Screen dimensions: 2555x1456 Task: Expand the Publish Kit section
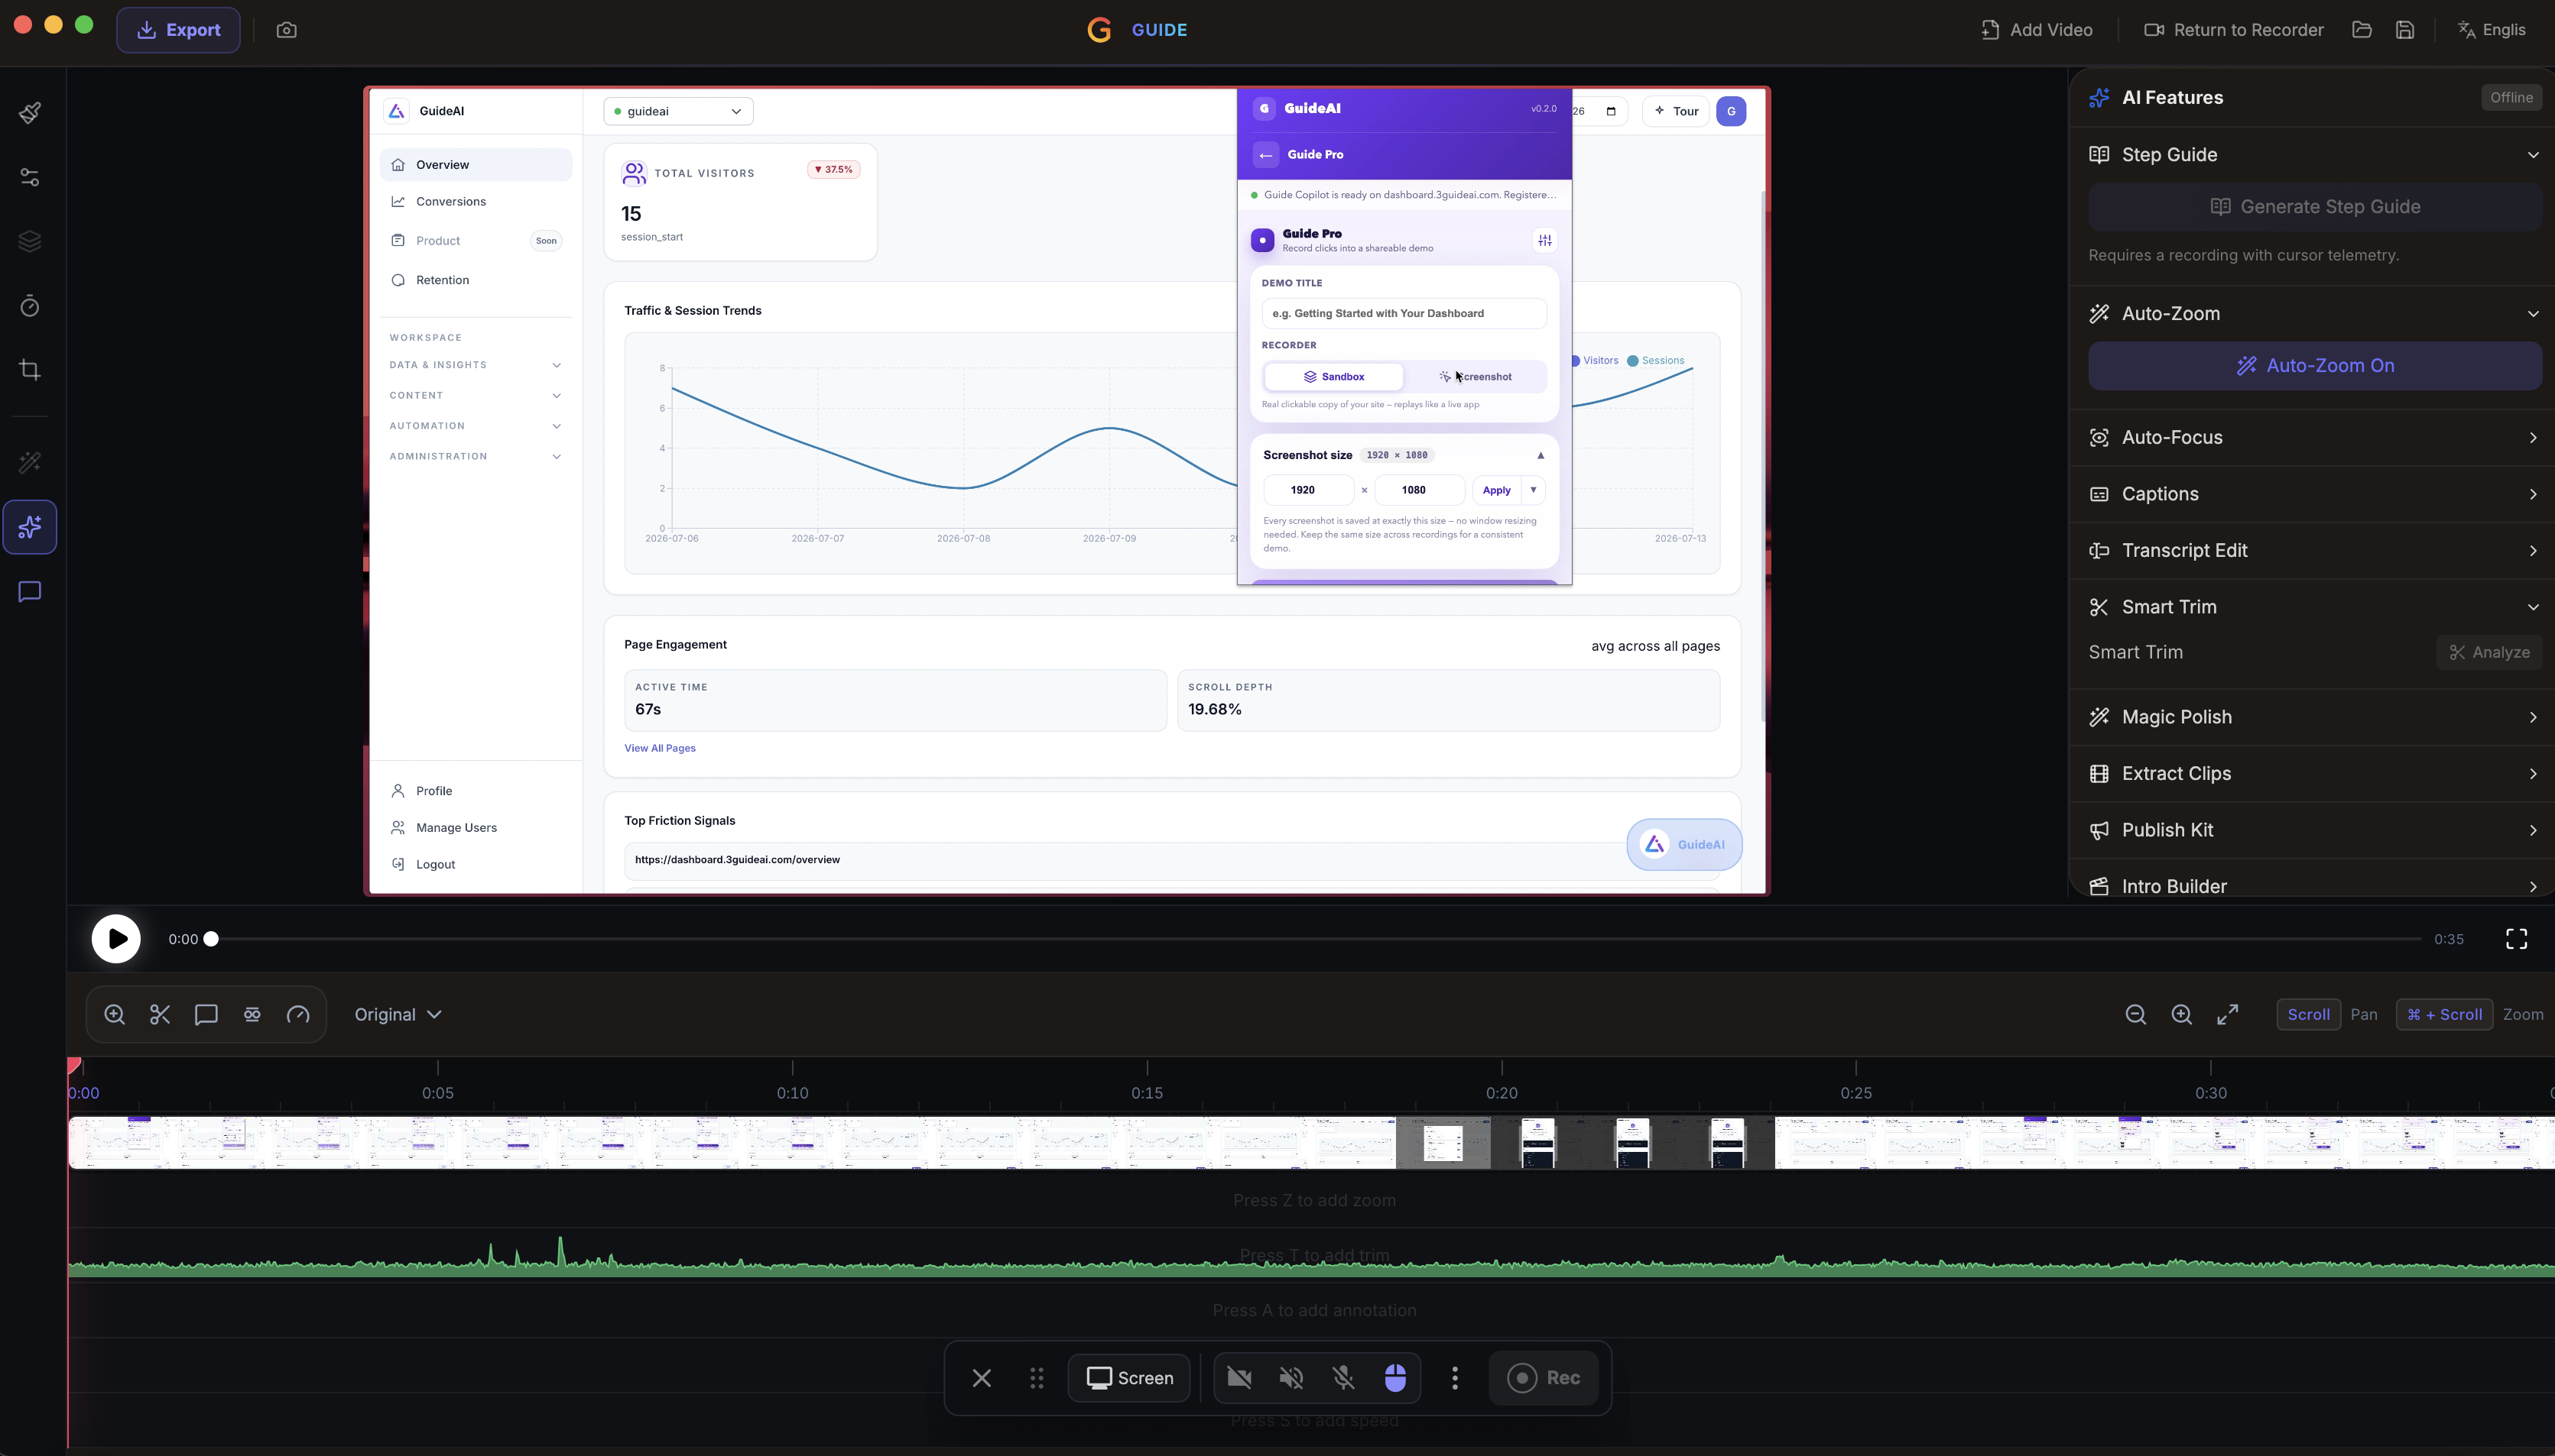(2315, 830)
